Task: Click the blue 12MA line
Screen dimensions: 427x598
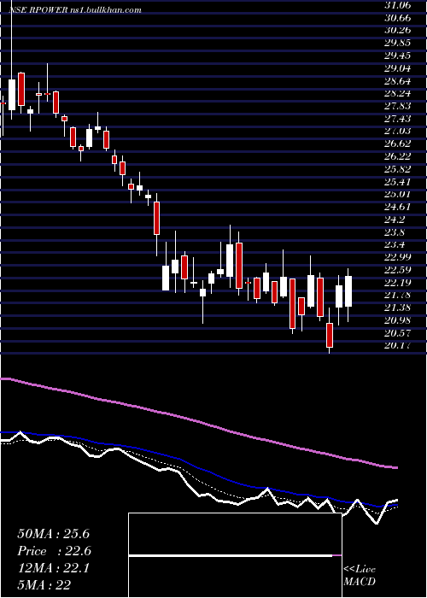Action: [198, 468]
